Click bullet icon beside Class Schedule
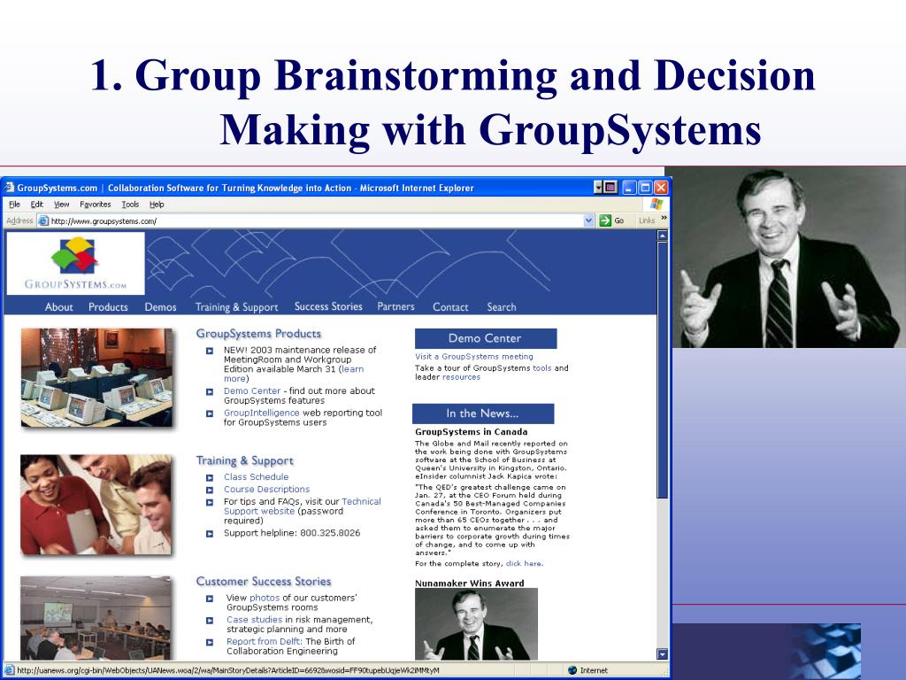 click(x=210, y=477)
